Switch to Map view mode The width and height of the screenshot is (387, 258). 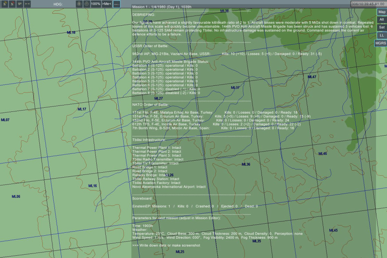pyautogui.click(x=382, y=12)
